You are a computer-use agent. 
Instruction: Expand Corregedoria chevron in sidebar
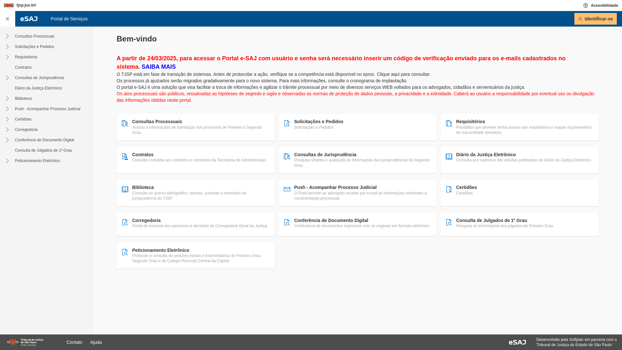tap(7, 130)
